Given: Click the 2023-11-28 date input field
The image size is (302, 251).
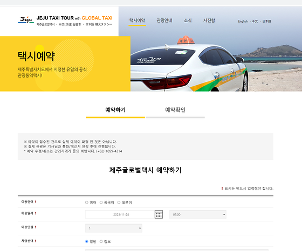Looking at the screenshot, I should [x=120, y=214].
